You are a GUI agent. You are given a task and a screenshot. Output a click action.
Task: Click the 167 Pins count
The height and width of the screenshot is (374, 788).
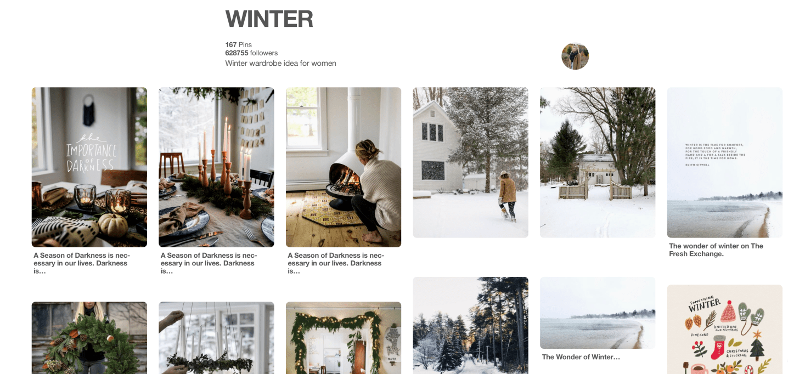238,45
